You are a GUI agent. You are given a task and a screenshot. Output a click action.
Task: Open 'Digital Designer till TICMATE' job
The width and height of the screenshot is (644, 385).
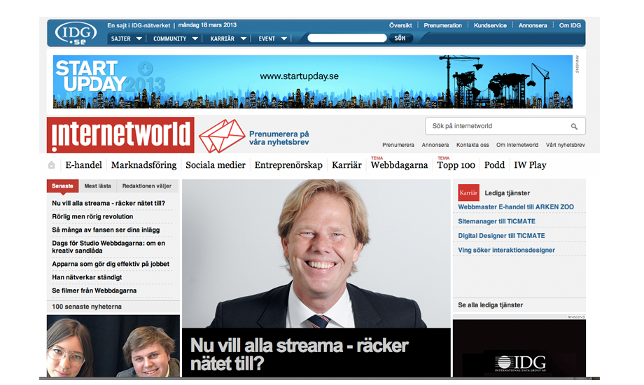501,236
